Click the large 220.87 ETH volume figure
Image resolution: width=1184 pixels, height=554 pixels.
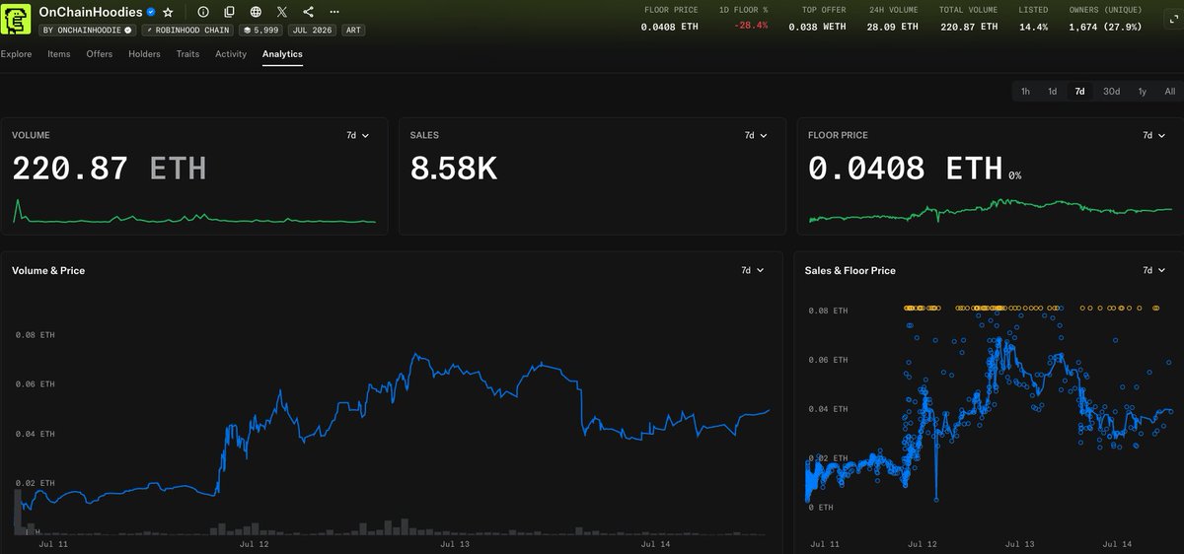(x=110, y=170)
